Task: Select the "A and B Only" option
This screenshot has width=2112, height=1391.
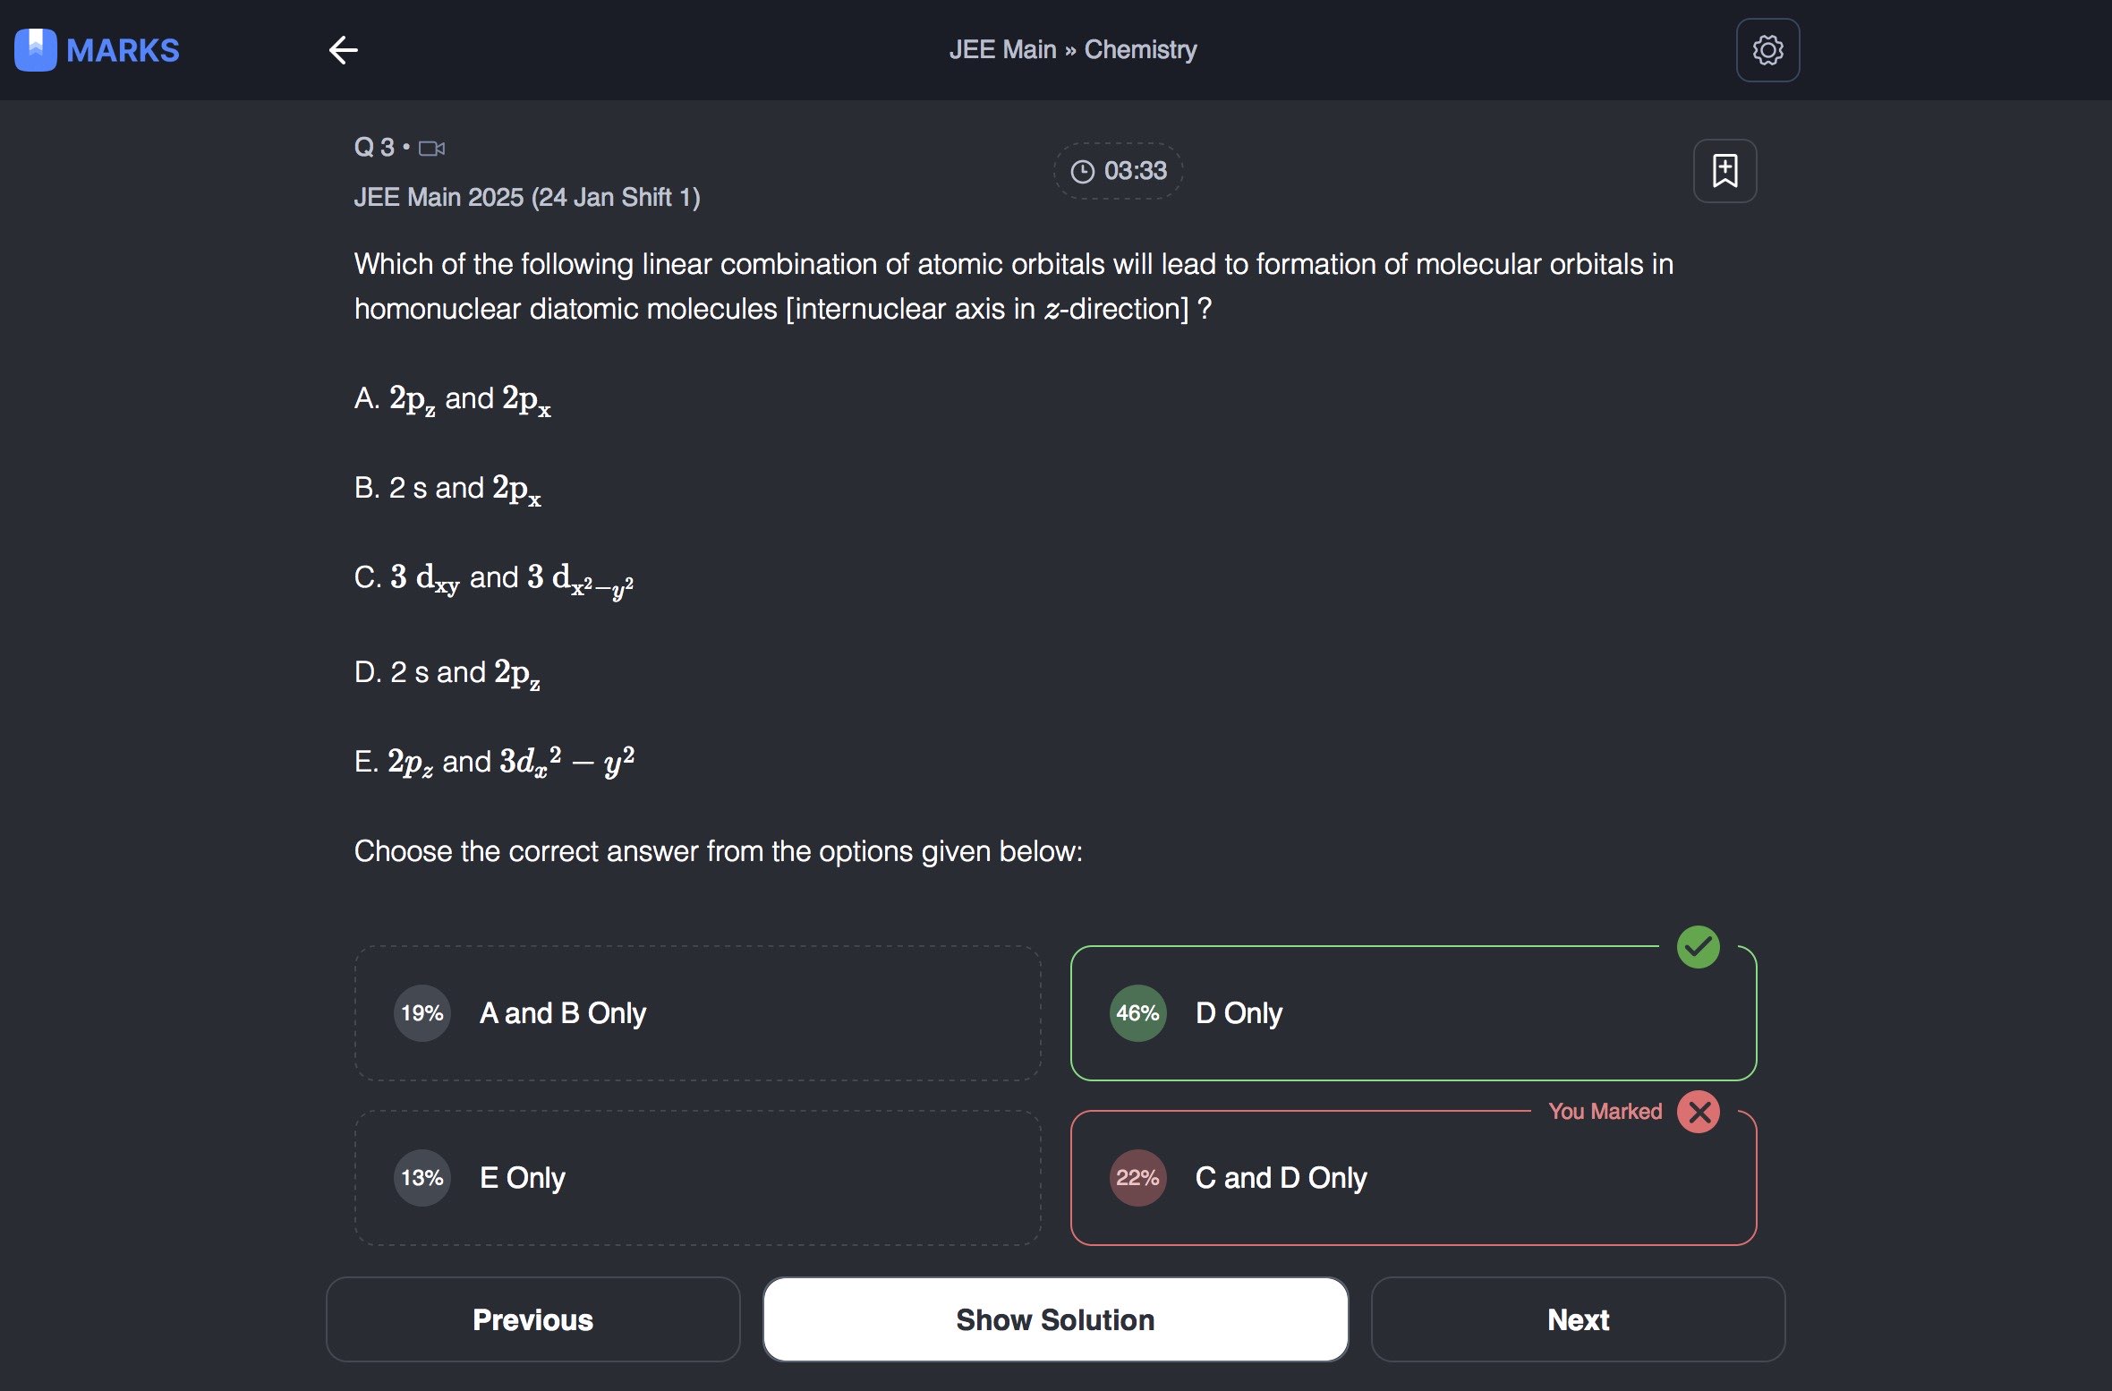Action: (x=697, y=1013)
